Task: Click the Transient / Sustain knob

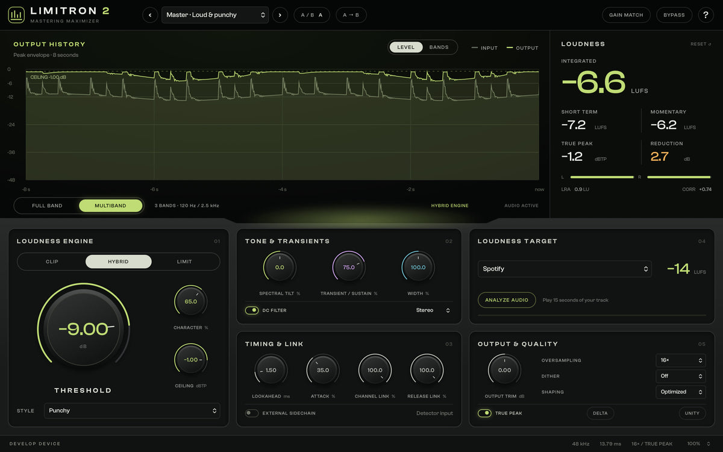Action: 349,267
